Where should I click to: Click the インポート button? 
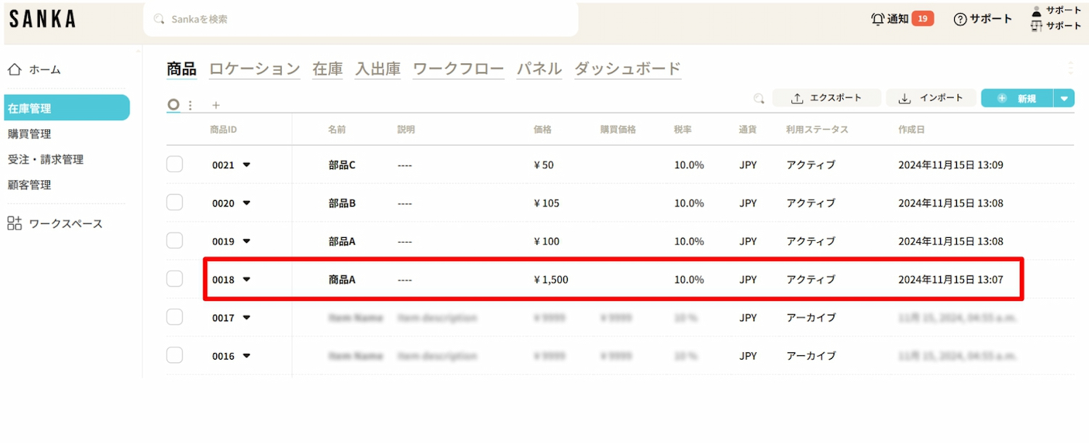click(931, 99)
